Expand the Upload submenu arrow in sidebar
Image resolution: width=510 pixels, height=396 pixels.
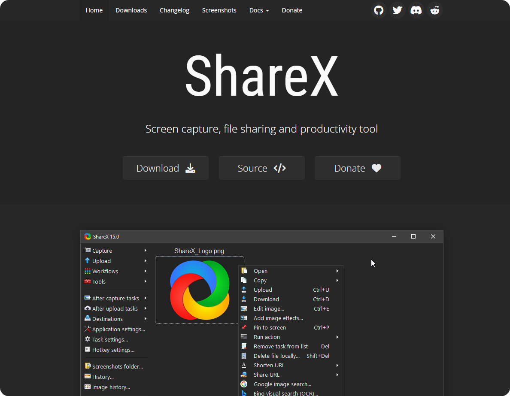tap(146, 261)
